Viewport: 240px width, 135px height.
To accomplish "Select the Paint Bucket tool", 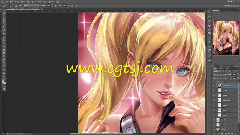I will 4,50.
